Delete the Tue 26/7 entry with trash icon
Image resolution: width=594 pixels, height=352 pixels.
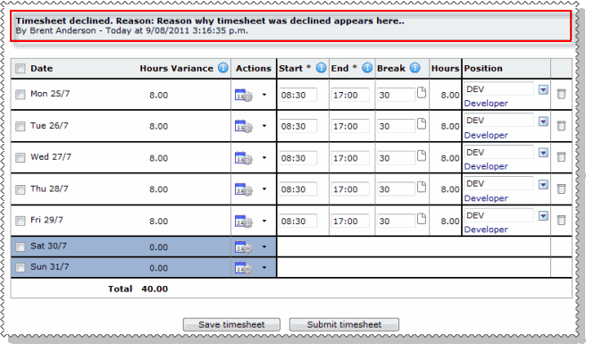(x=561, y=126)
